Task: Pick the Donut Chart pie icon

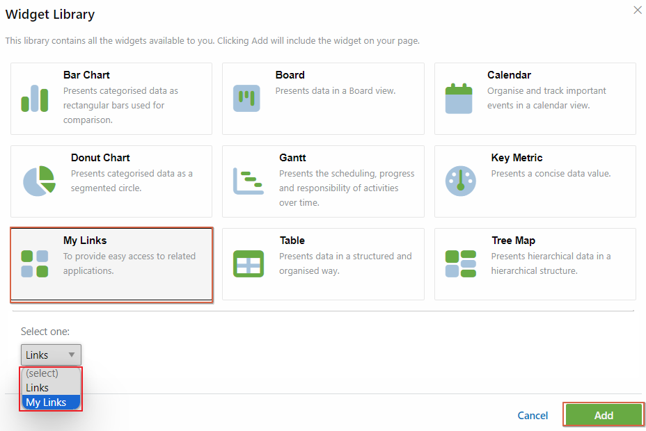Action: click(x=39, y=181)
